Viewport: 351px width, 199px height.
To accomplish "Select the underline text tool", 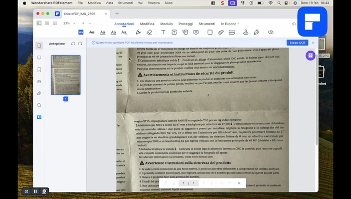I will pyautogui.click(x=102, y=32).
